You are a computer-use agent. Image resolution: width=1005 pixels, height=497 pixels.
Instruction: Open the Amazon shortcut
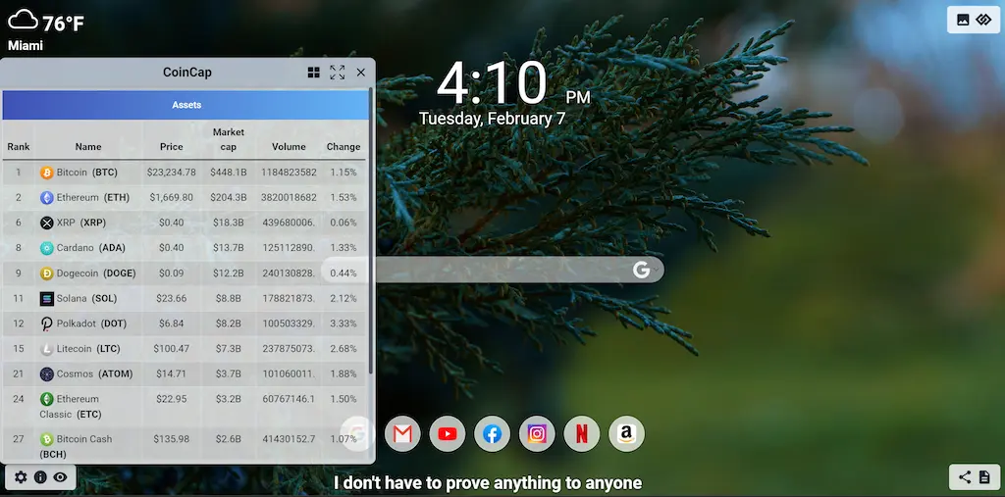coord(626,434)
